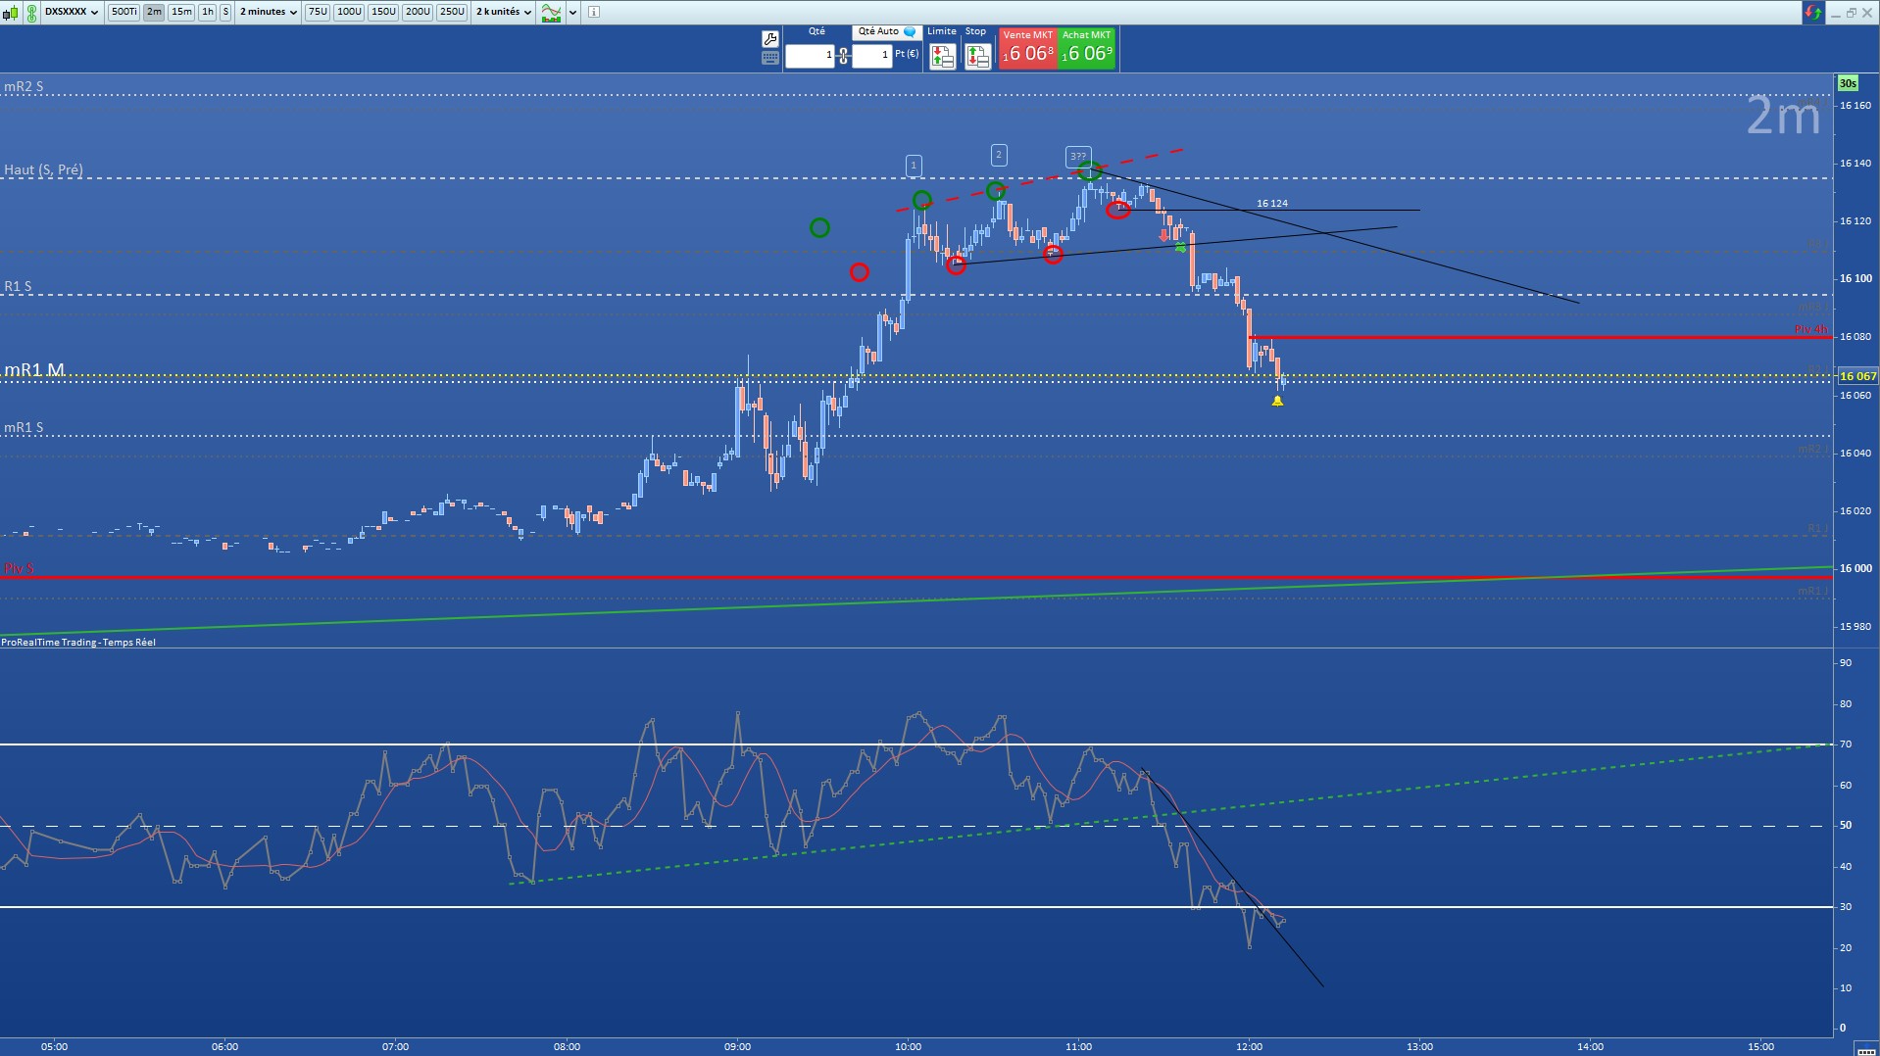Set history to 150U
This screenshot has height=1056, width=1880.
(383, 12)
